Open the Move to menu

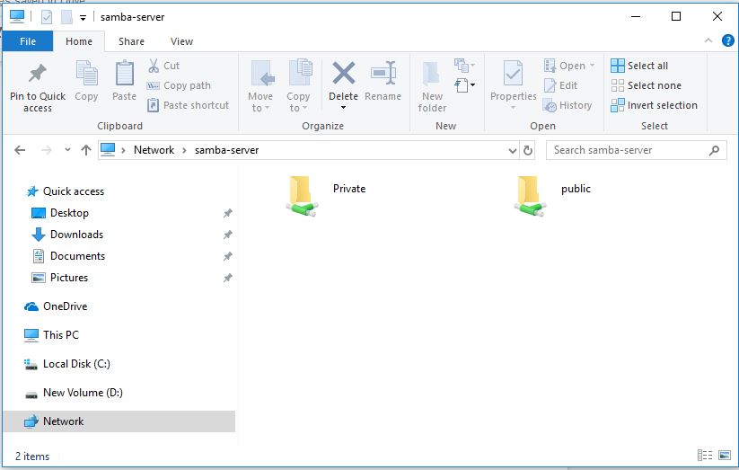tap(260, 86)
